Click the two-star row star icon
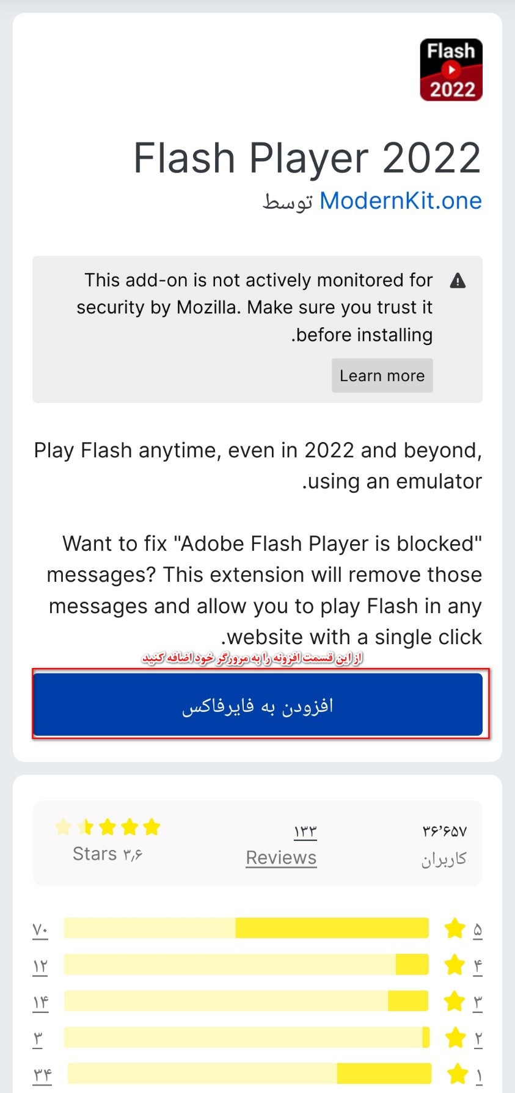This screenshot has height=1093, width=515. click(x=456, y=1037)
